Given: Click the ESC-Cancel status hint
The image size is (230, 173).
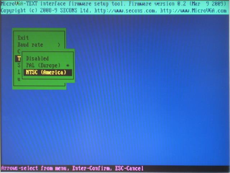Looking at the screenshot, I should pos(129,168).
